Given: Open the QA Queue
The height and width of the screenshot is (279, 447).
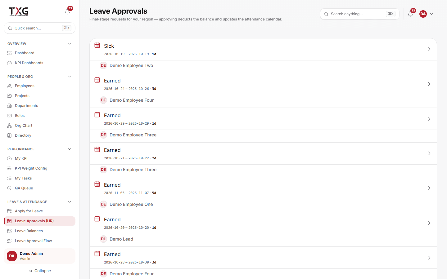Looking at the screenshot, I should [x=39, y=188].
